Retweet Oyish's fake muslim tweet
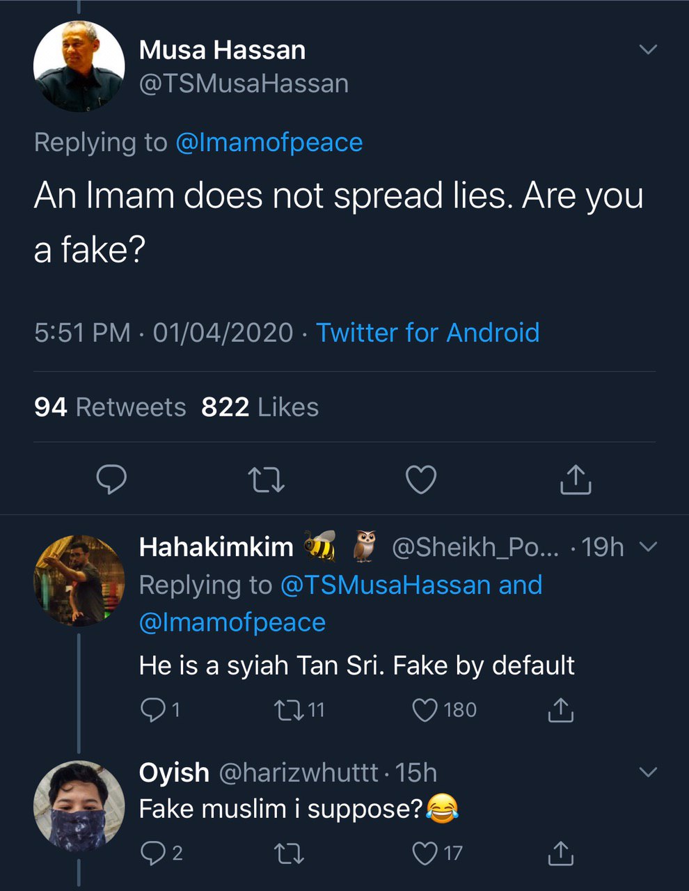Screen dimensions: 689x891 [288, 853]
